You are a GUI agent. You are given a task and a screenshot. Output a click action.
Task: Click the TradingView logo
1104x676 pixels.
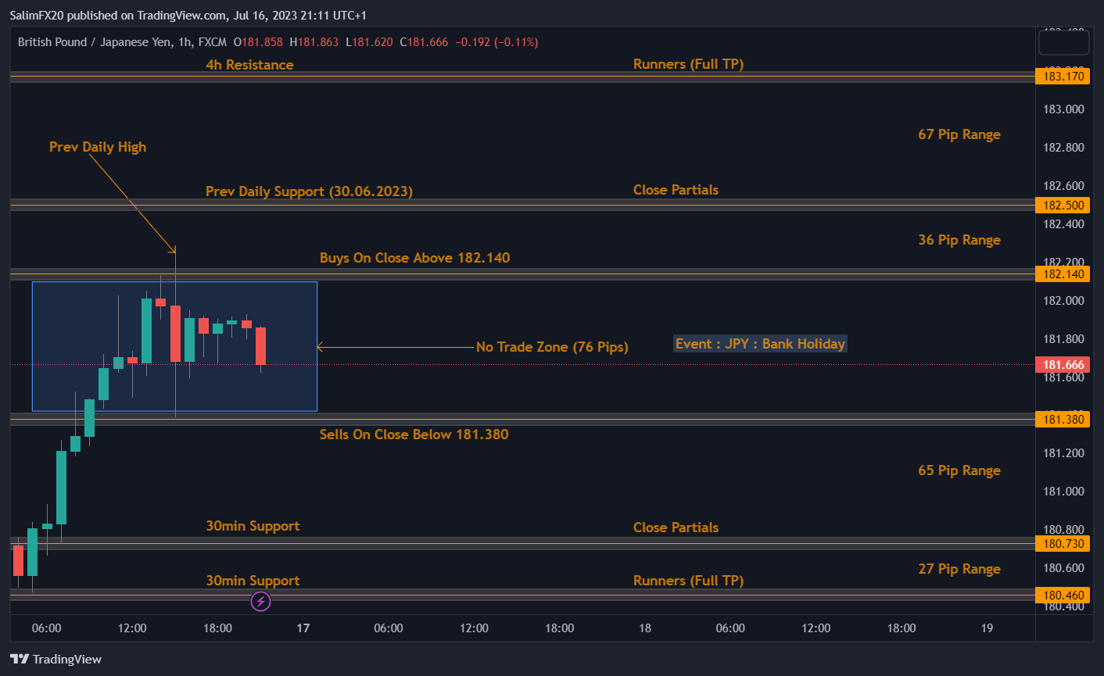pos(56,659)
